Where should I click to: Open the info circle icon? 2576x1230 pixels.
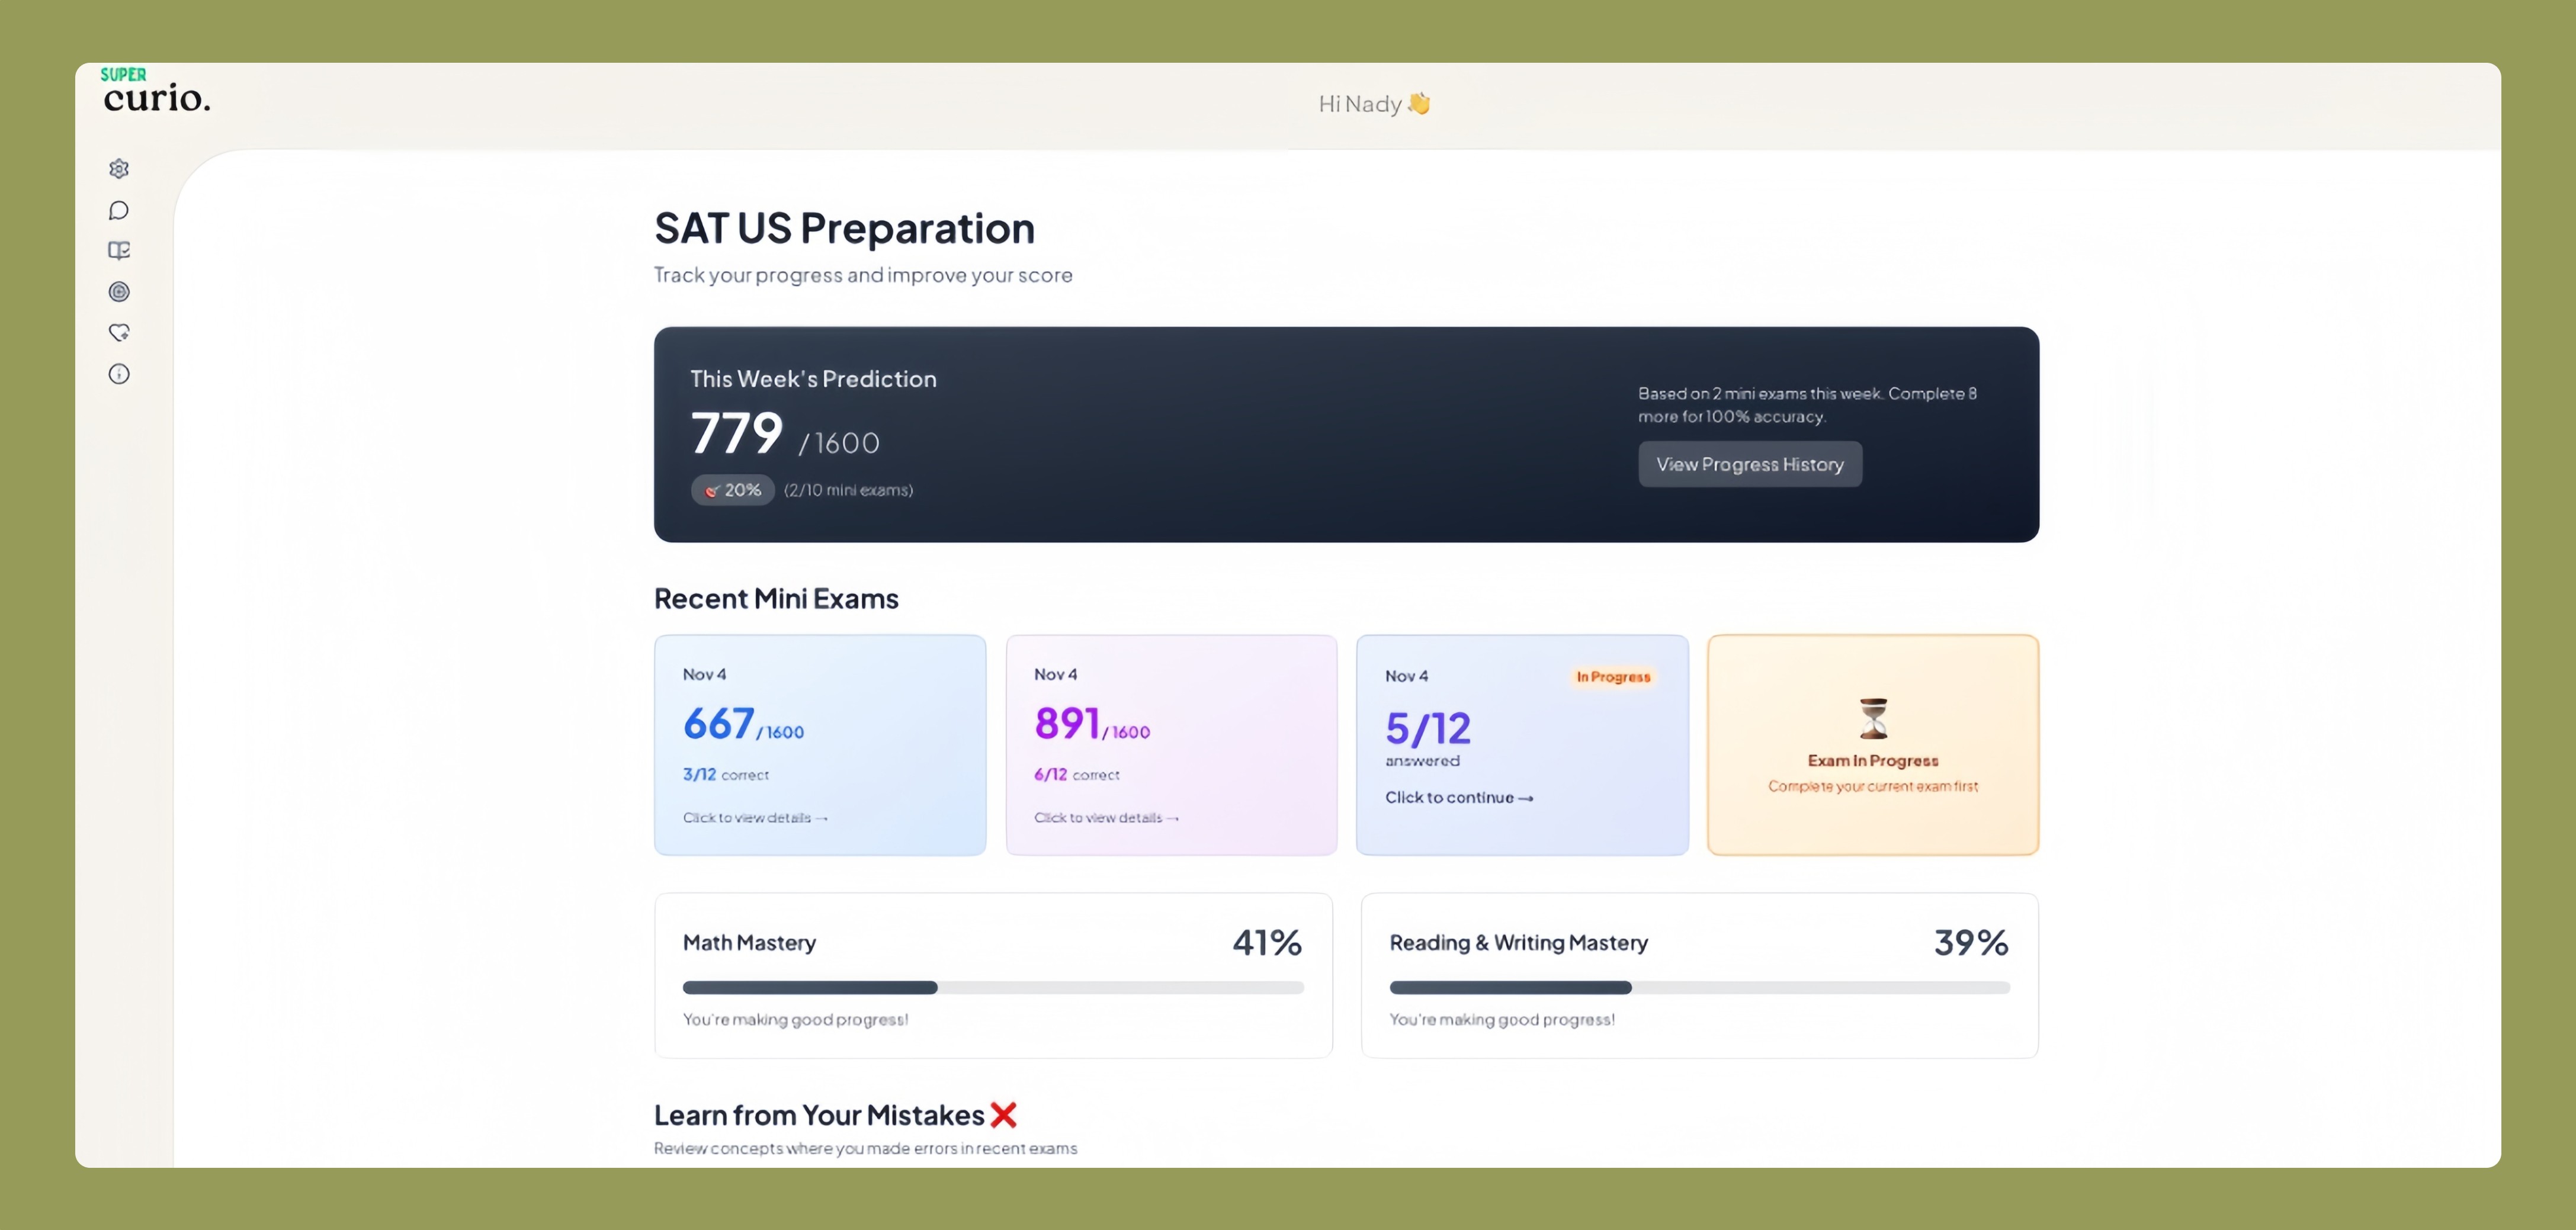[119, 374]
